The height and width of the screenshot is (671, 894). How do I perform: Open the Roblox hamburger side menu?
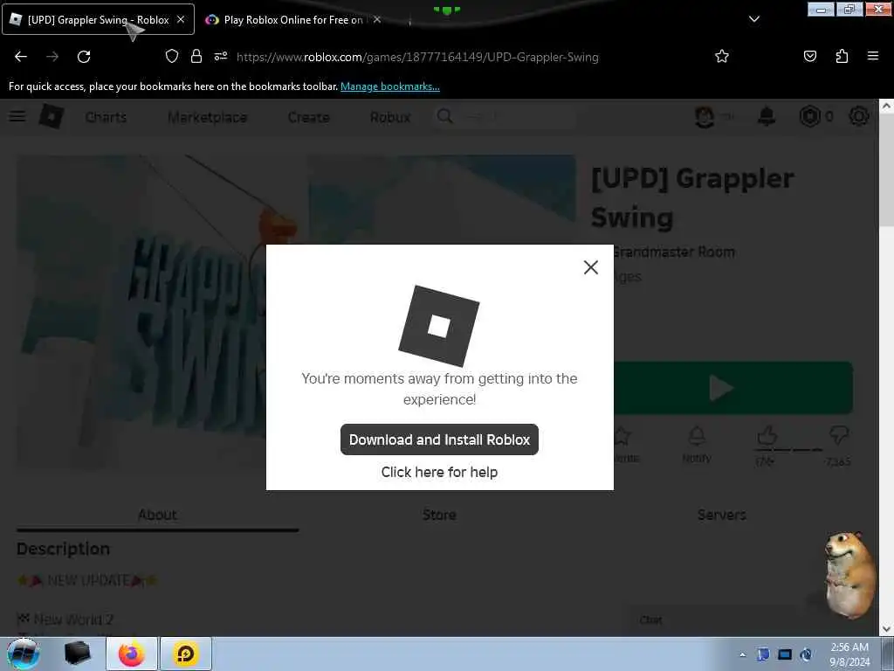[17, 116]
